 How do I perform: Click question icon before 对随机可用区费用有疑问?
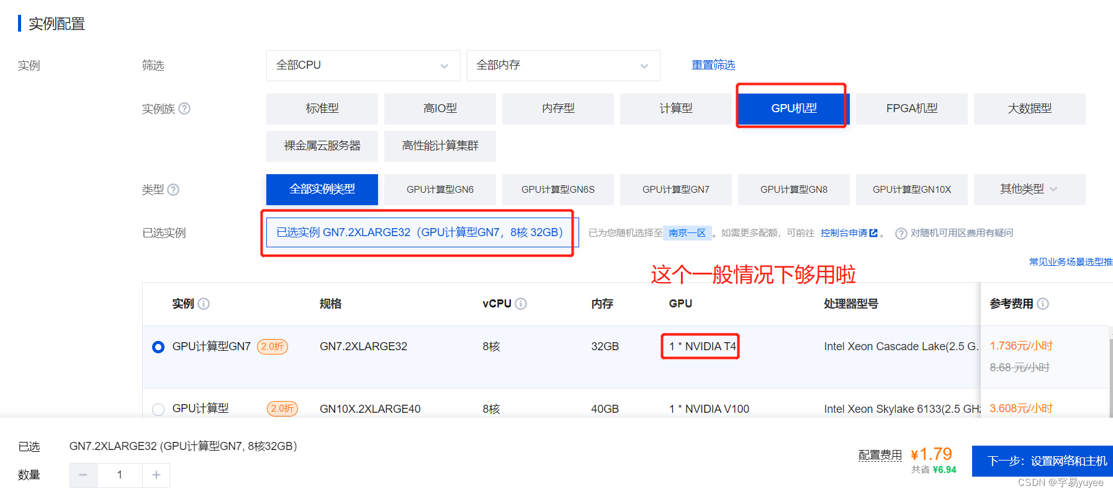[901, 234]
